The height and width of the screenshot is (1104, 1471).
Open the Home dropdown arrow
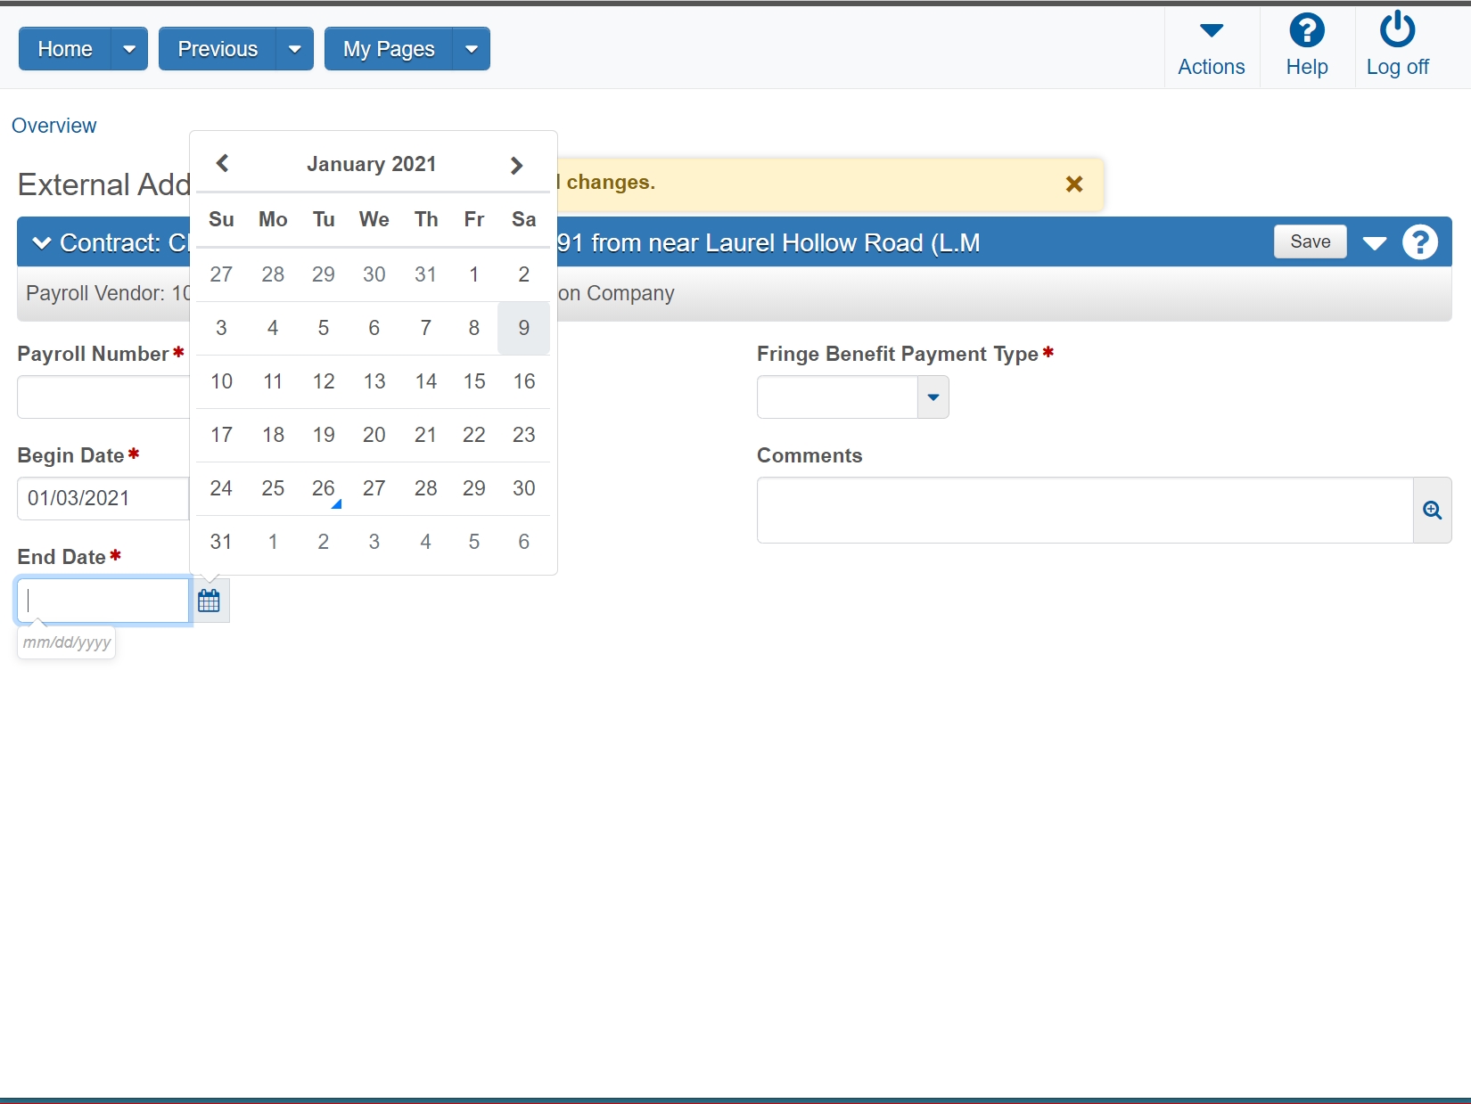(129, 49)
